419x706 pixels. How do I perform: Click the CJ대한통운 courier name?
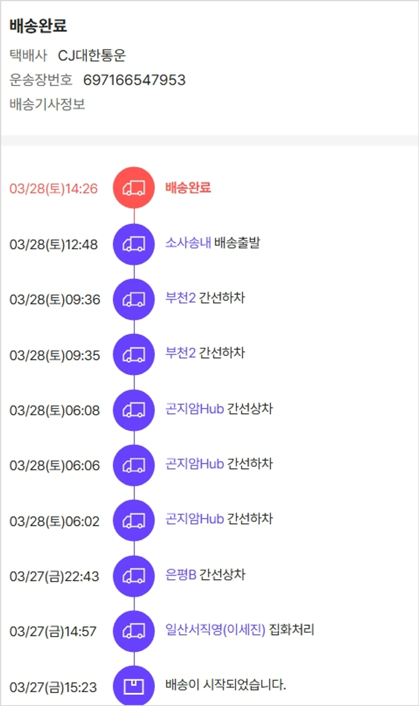(x=92, y=55)
